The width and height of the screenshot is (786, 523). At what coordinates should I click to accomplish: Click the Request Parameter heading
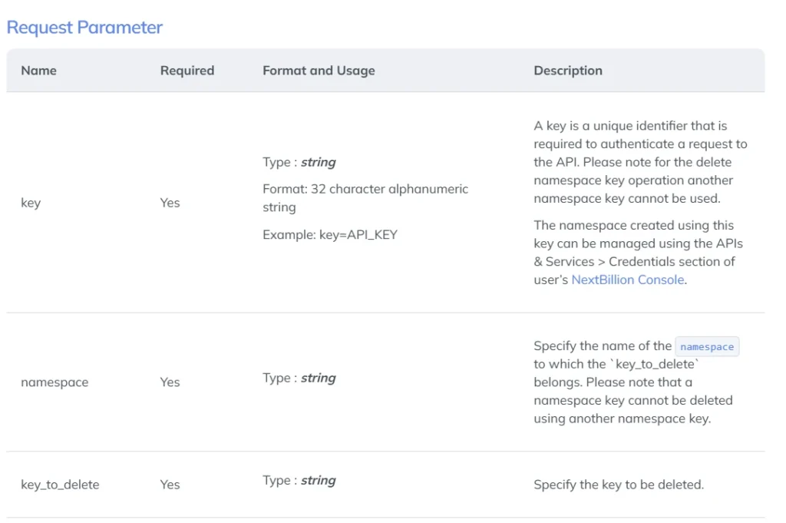point(84,27)
